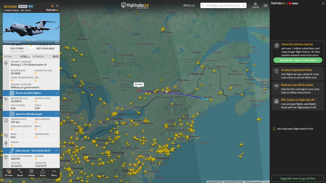Click the satellite dish Data source icon

click(12, 150)
